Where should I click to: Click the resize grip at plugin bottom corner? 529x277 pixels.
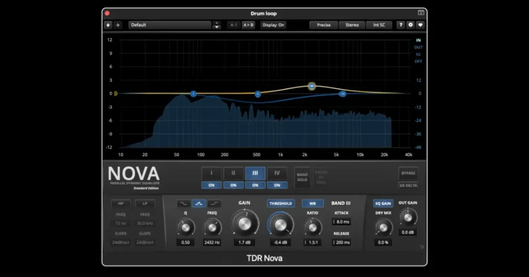(422, 247)
